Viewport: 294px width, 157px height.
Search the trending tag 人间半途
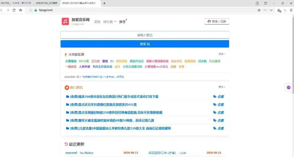85,67
